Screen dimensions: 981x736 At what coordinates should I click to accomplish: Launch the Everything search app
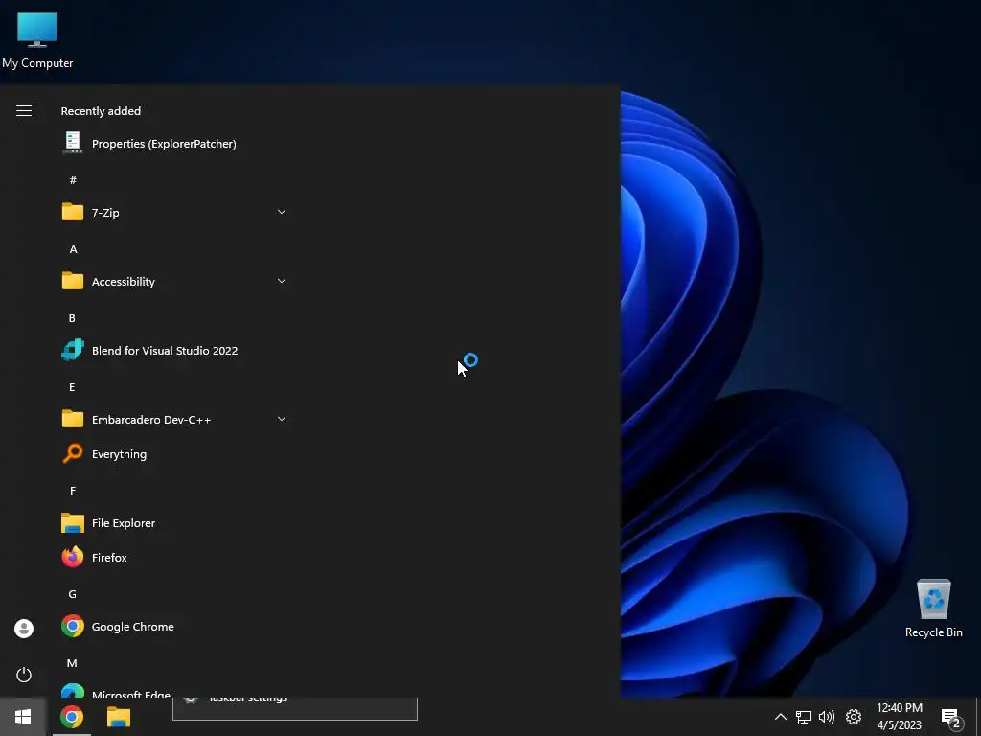point(175,454)
